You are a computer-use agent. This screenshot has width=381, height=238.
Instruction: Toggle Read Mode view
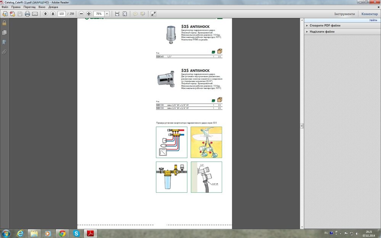[153, 14]
